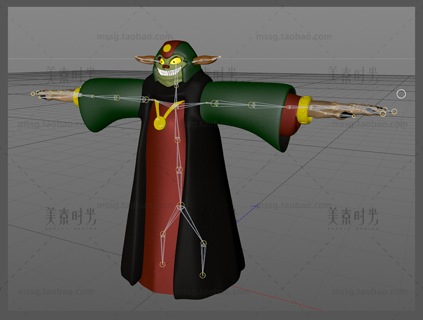The width and height of the screenshot is (423, 320).
Task: Select the elbow joint inside the red-cuffed sleeve
Action: click(252, 105)
